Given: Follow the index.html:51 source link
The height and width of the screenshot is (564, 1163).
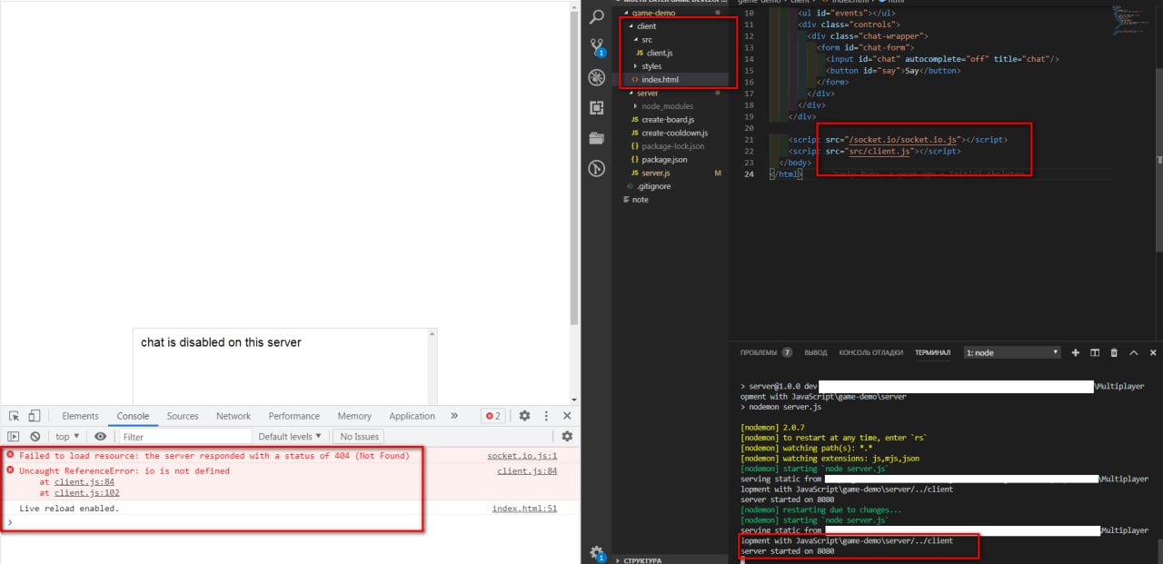Looking at the screenshot, I should point(524,509).
